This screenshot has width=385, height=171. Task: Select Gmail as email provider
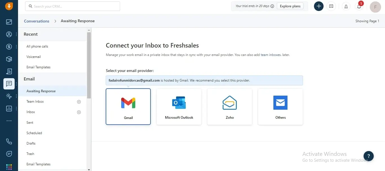[128, 107]
